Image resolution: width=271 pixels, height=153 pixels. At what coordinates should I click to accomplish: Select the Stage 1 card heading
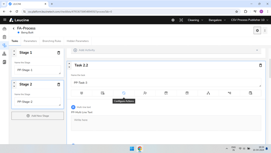26,53
